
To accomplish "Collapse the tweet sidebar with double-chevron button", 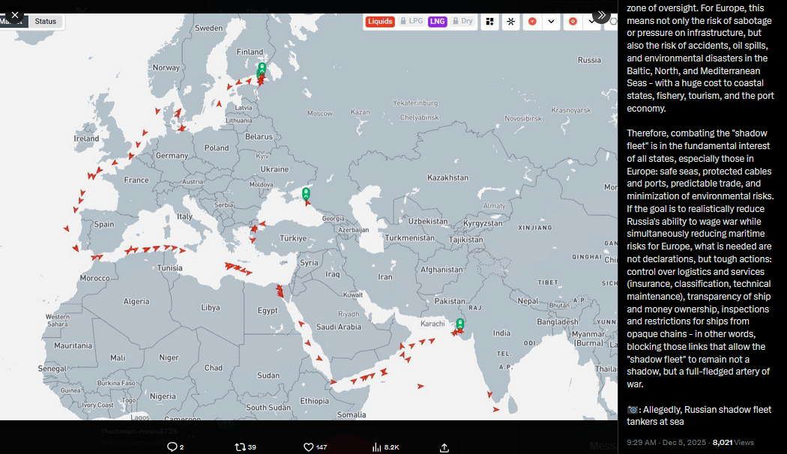I will tap(601, 15).
